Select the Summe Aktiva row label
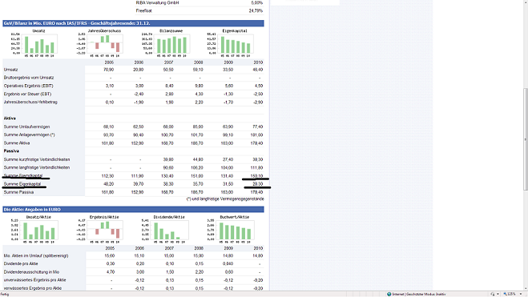This screenshot has width=528, height=297. coord(17,143)
